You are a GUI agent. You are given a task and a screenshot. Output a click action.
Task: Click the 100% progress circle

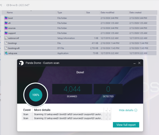(x=36, y=95)
